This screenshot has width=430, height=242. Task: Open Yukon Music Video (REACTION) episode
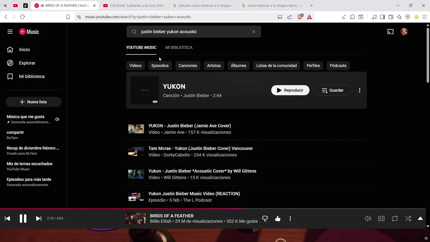pos(194,194)
